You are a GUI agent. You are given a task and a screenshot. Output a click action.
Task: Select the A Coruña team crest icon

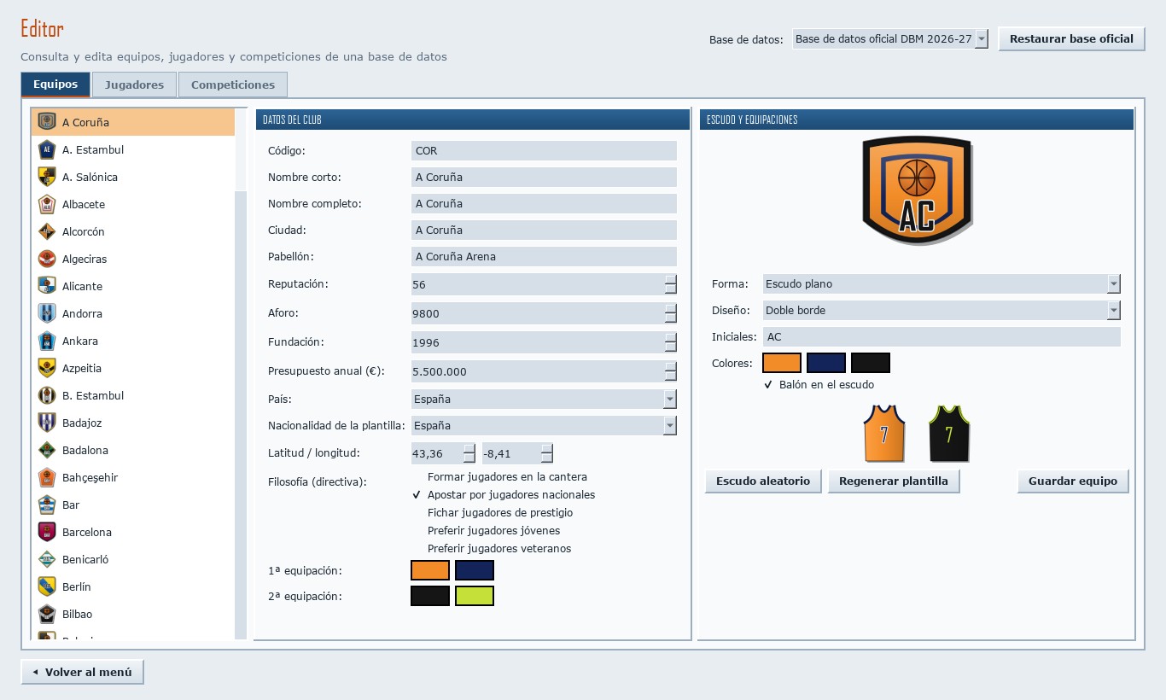(47, 122)
